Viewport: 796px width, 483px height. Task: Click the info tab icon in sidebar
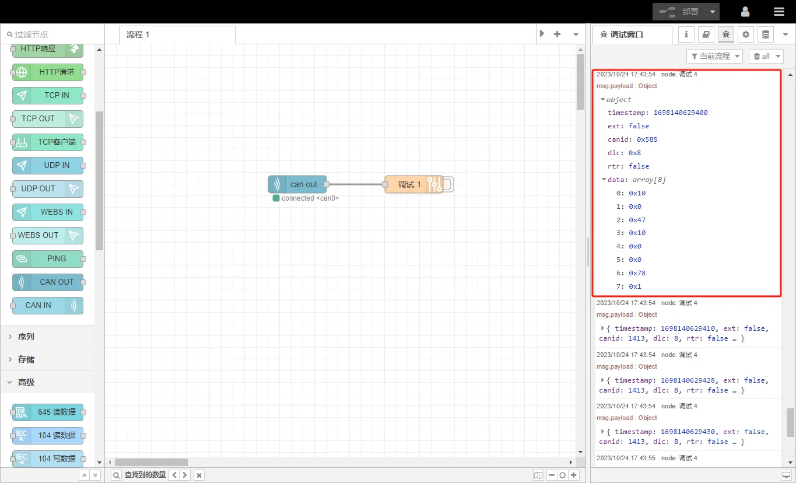[686, 34]
